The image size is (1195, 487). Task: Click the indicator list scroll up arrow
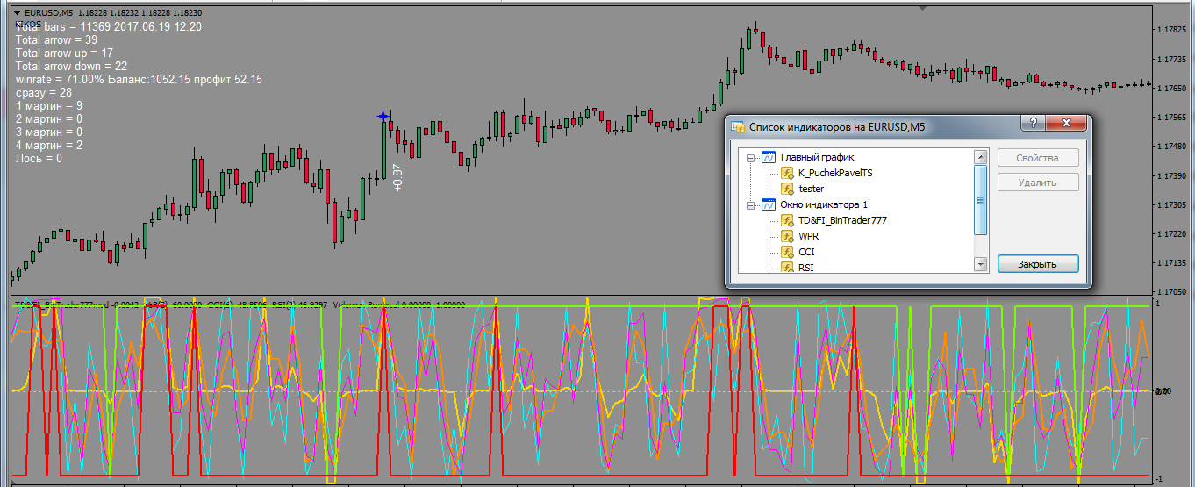point(981,156)
